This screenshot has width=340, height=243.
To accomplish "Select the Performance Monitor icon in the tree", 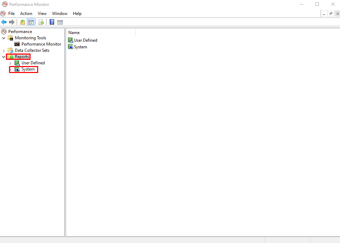I will point(17,44).
